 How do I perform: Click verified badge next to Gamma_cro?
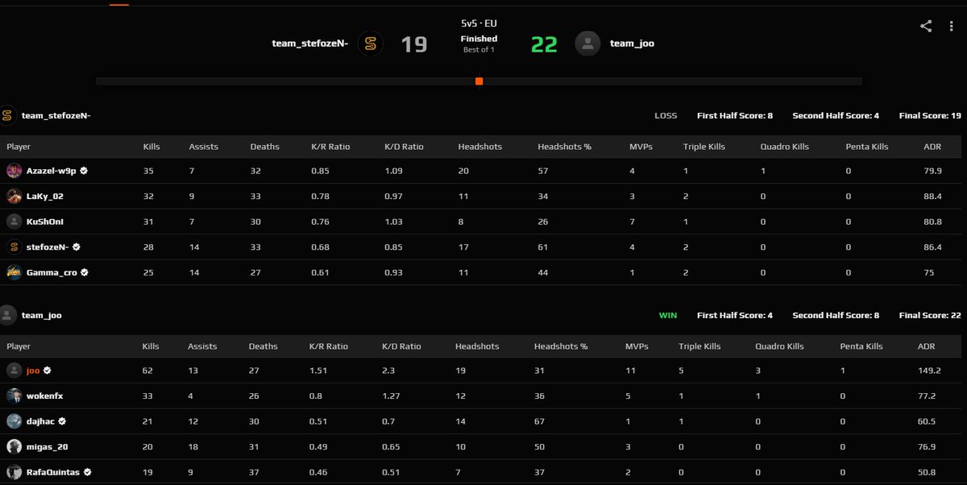coord(85,272)
